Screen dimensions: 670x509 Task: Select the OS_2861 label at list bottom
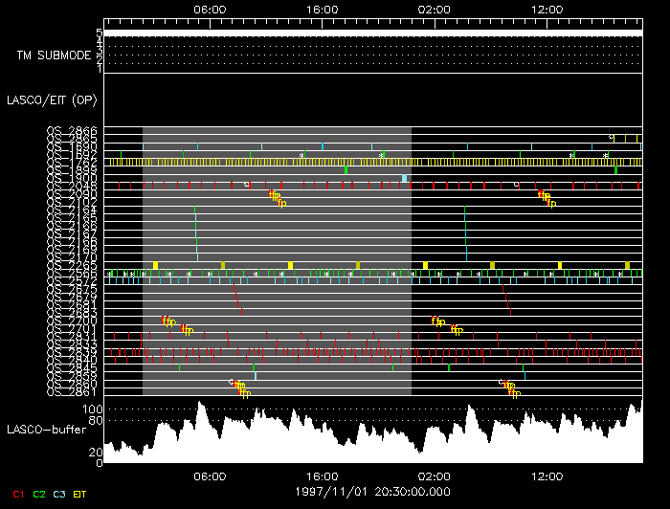[72, 391]
